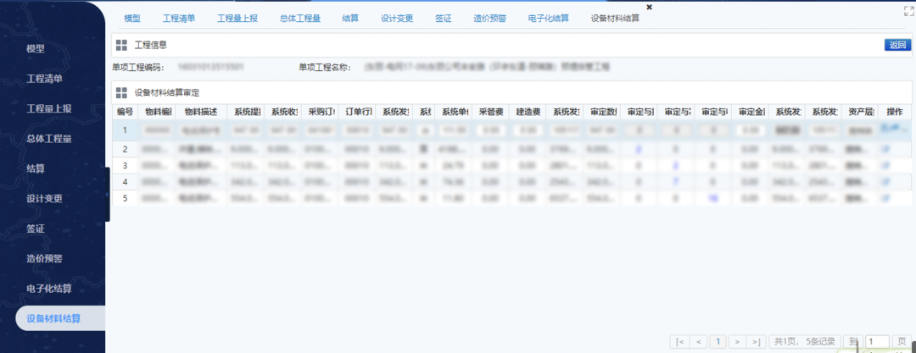Click the blue link value 2 in row 3
The image size is (916, 353).
point(675,166)
